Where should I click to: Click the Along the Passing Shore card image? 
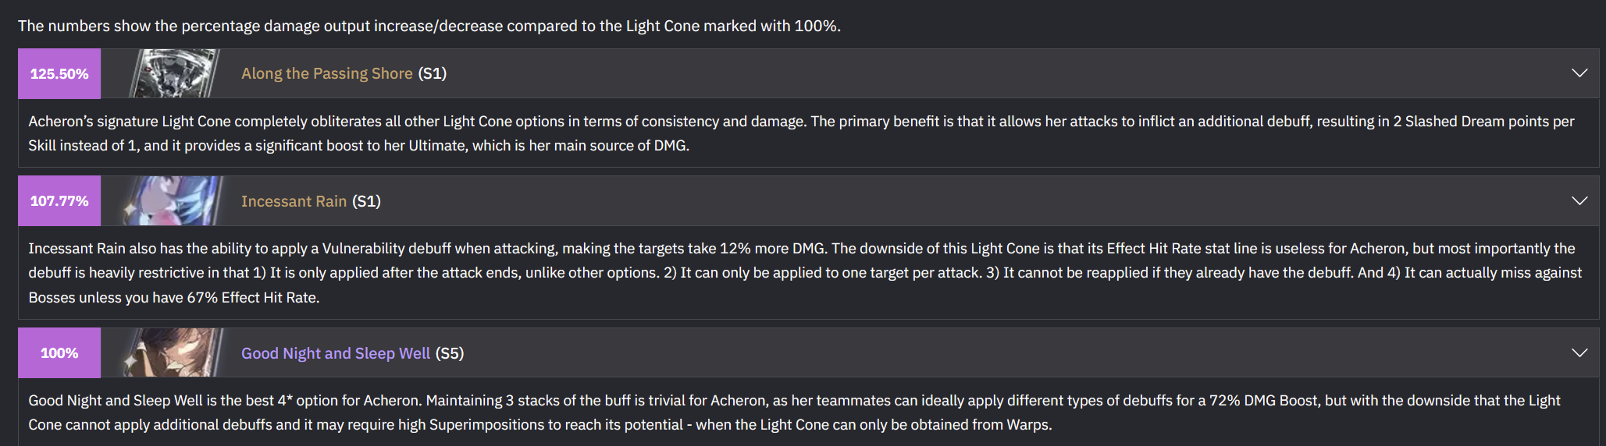click(x=173, y=73)
